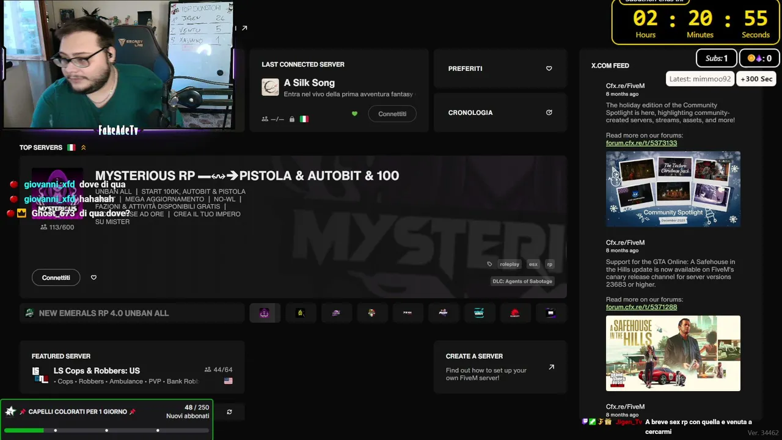
Task: Connect to Mysterious RP server
Action: click(x=56, y=277)
